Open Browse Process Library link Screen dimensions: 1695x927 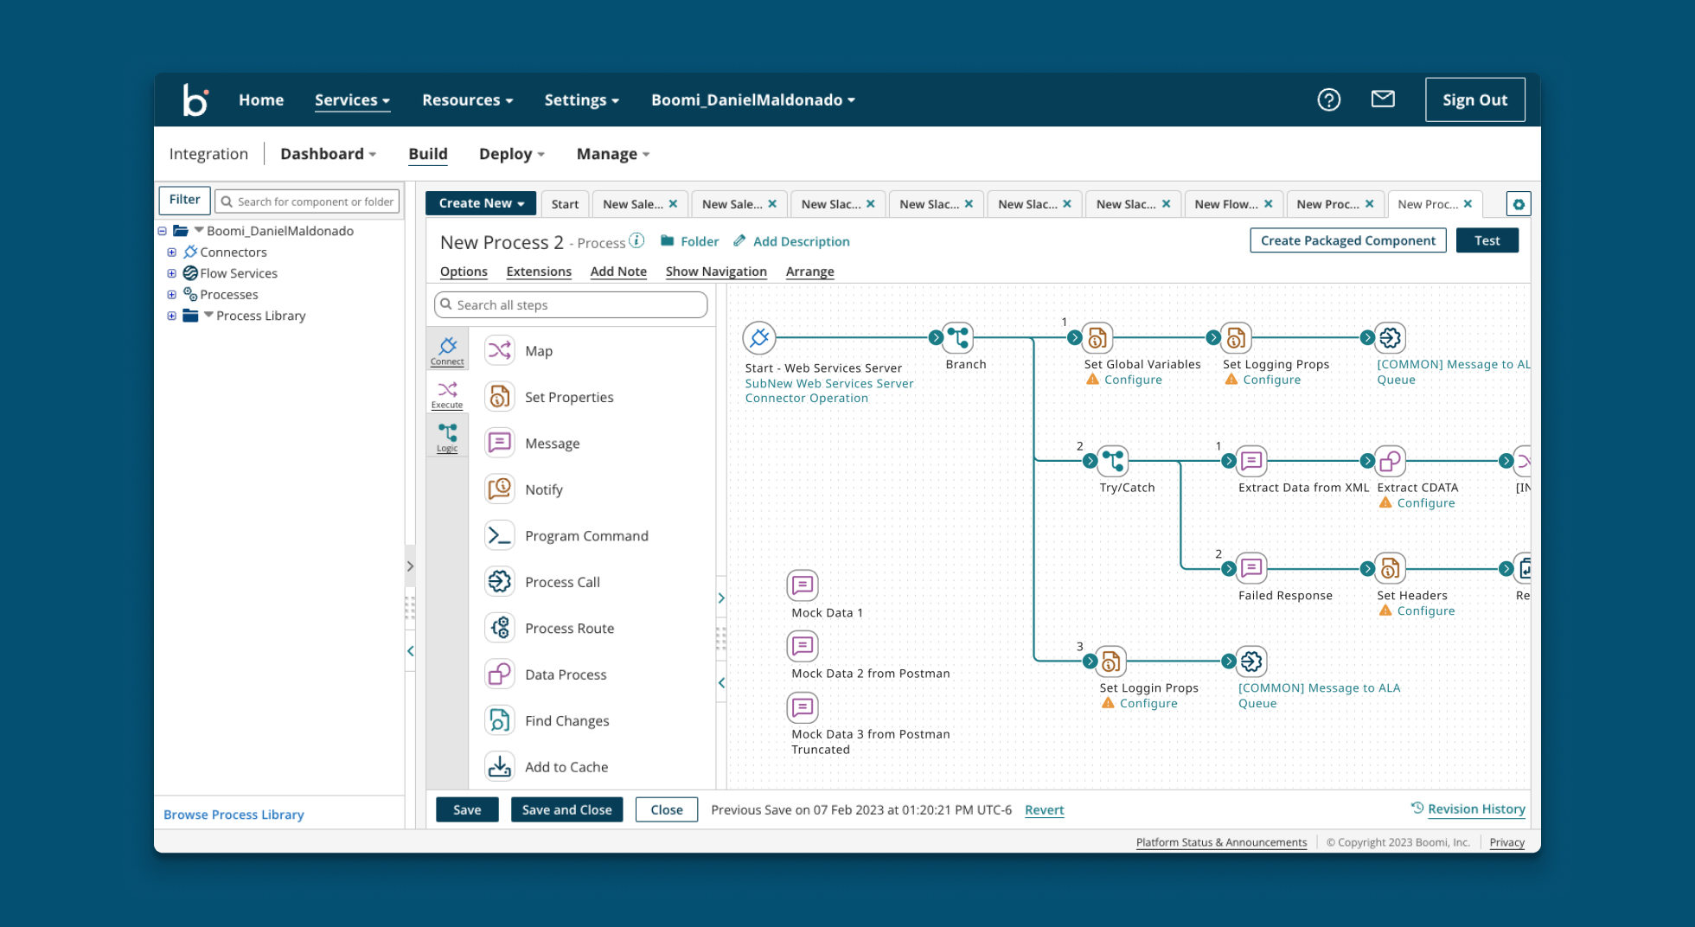click(233, 815)
